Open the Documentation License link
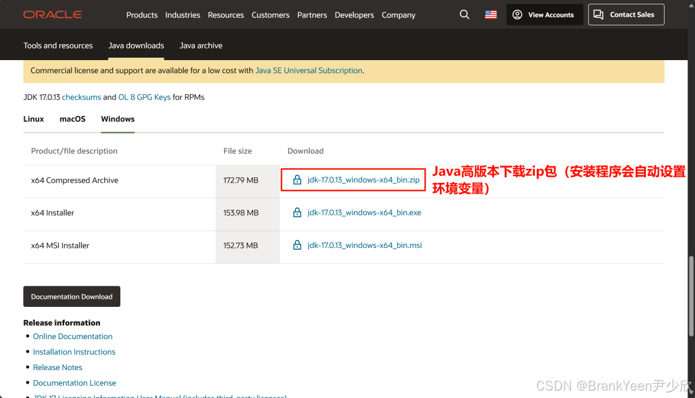This screenshot has height=398, width=695. [74, 383]
